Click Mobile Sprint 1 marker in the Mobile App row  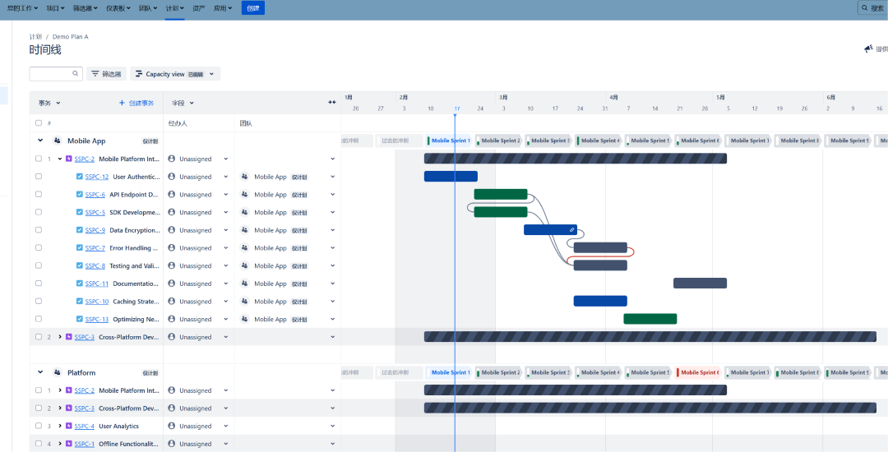[x=449, y=141]
